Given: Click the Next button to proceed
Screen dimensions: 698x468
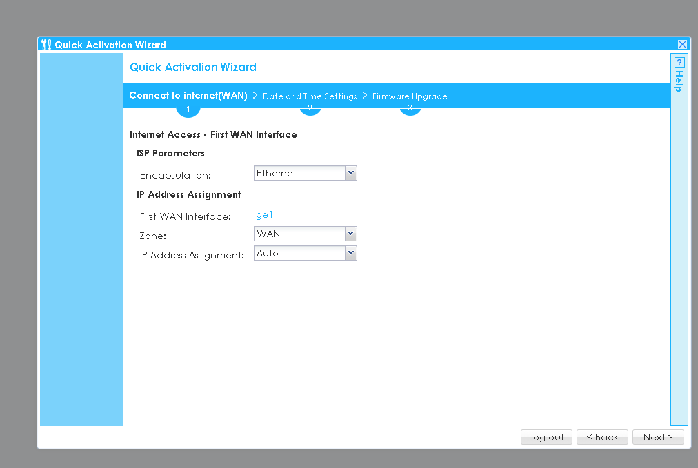Looking at the screenshot, I should 658,437.
